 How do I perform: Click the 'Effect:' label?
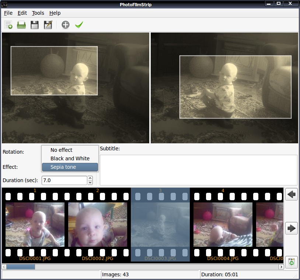[x=10, y=167]
